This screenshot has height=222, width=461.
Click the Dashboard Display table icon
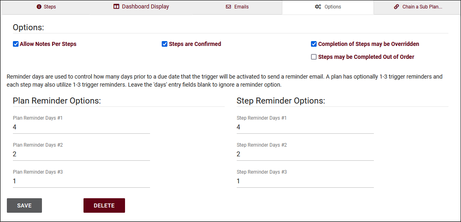(x=116, y=7)
